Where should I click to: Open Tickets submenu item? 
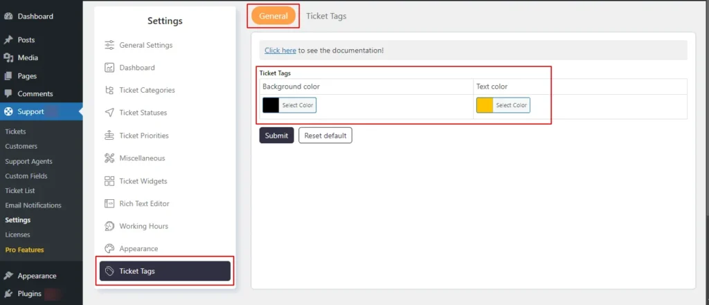(15, 131)
